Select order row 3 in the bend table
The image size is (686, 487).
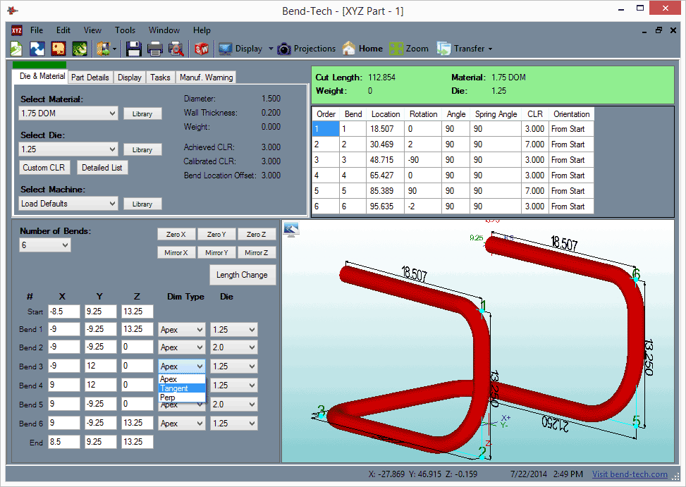pyautogui.click(x=326, y=159)
